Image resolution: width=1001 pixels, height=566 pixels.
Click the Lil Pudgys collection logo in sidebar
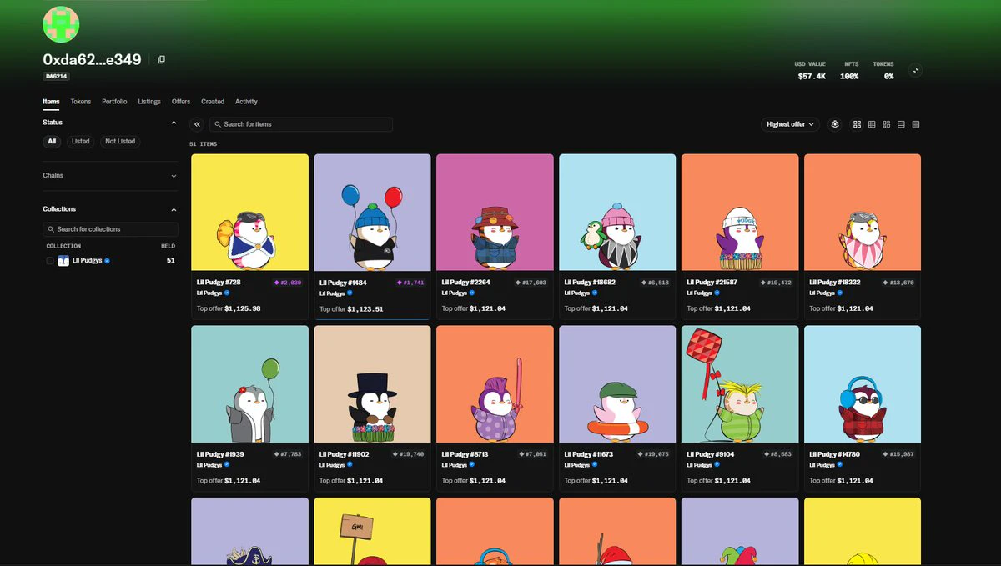click(63, 261)
